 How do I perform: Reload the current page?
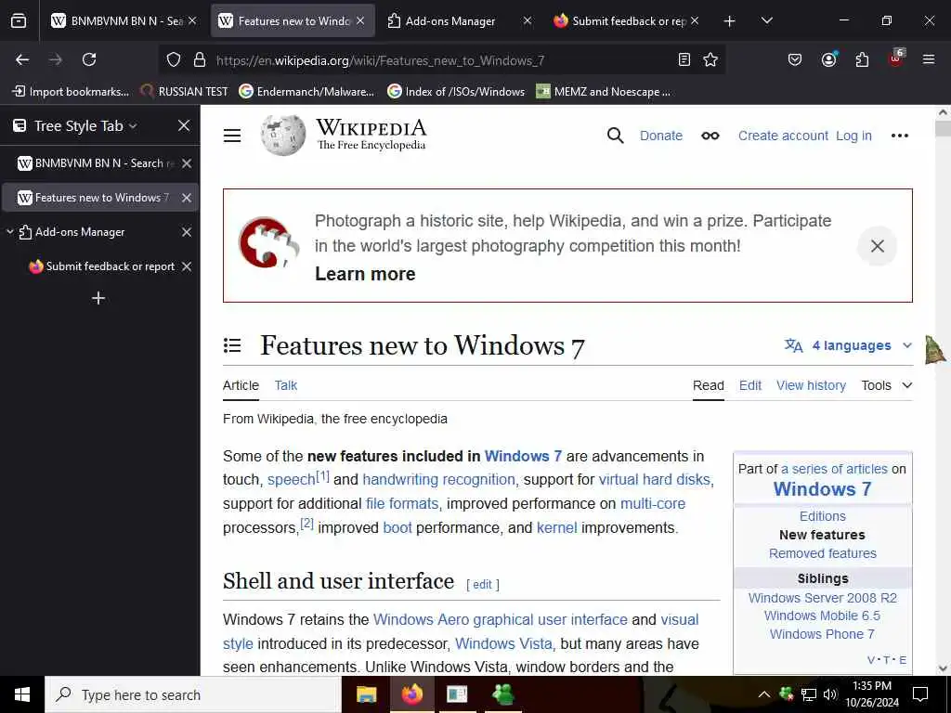point(89,59)
